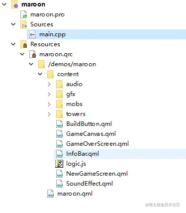Select GameCanvas.qml in the tree
Image resolution: width=186 pixels, height=213 pixels.
(91, 134)
